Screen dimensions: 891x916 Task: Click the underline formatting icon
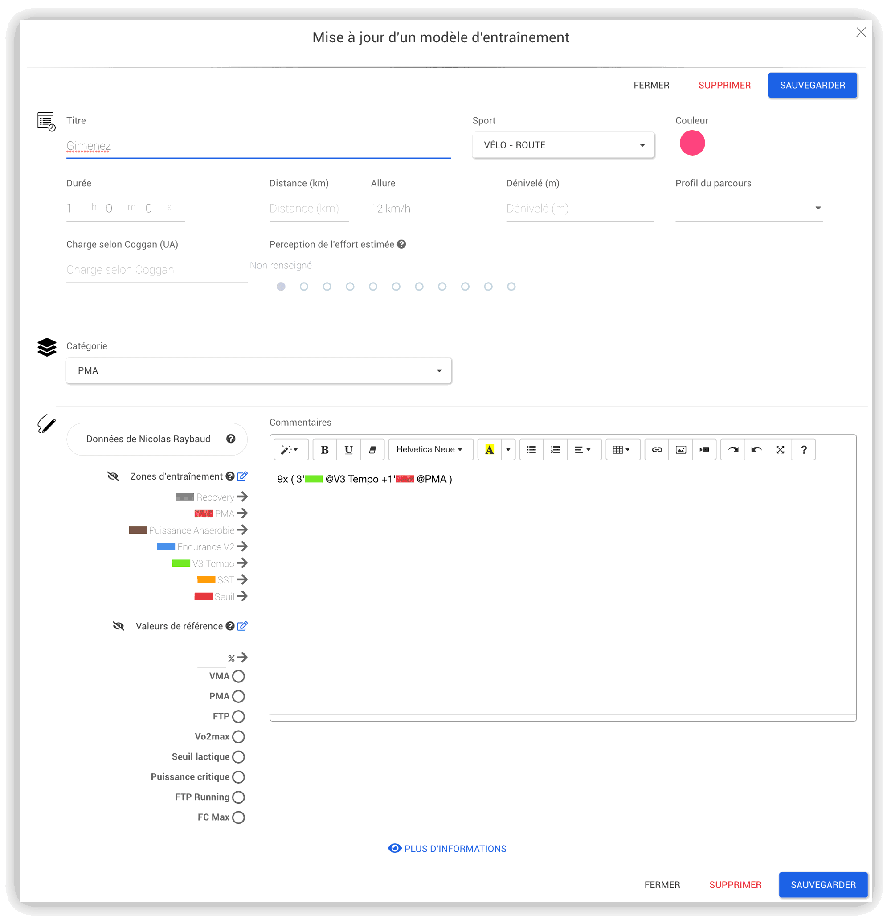348,450
